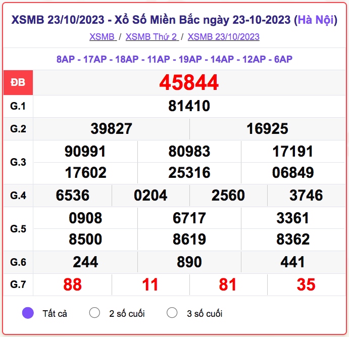Click fourth prize number 3746
Viewport: 349px width, 337px height.
point(306,196)
